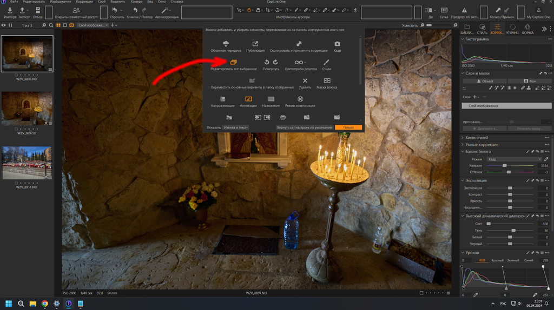This screenshot has height=310, width=554.
Task: Click the Наложение icon
Action: click(x=271, y=99)
